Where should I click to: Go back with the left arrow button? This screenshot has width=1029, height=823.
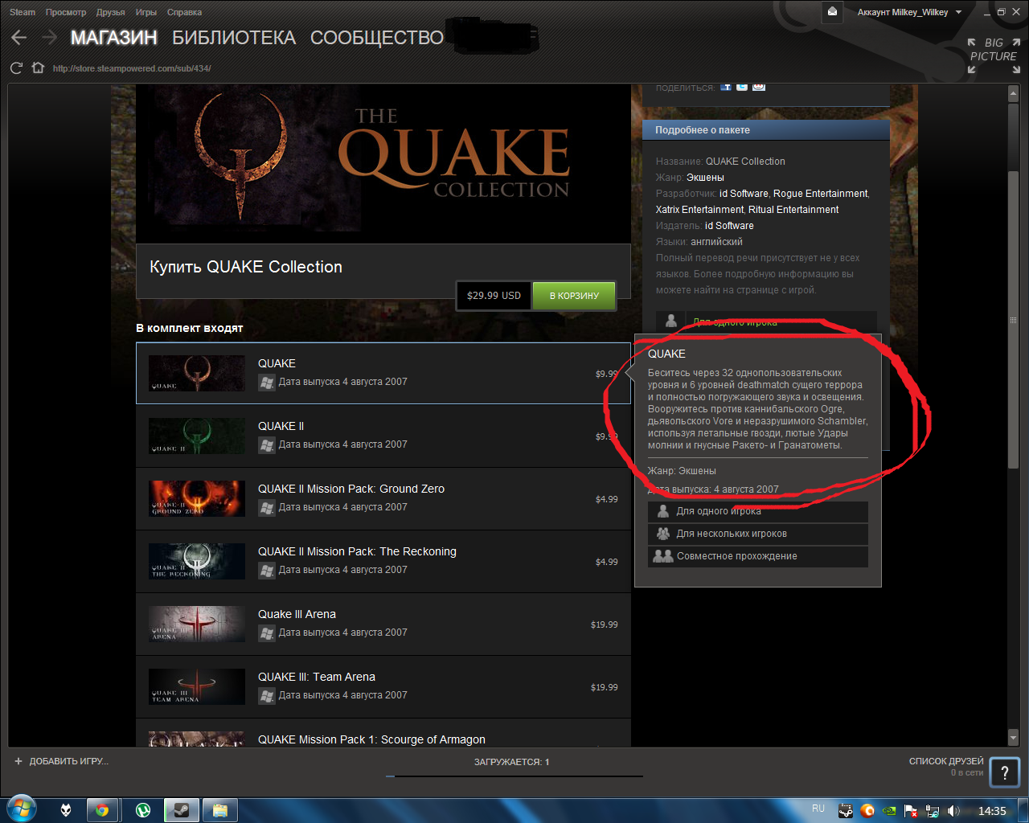[x=19, y=38]
